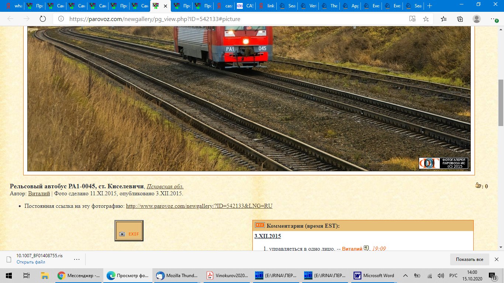This screenshot has width=504, height=283.
Task: Expand hidden system tray icons
Action: [x=405, y=276]
